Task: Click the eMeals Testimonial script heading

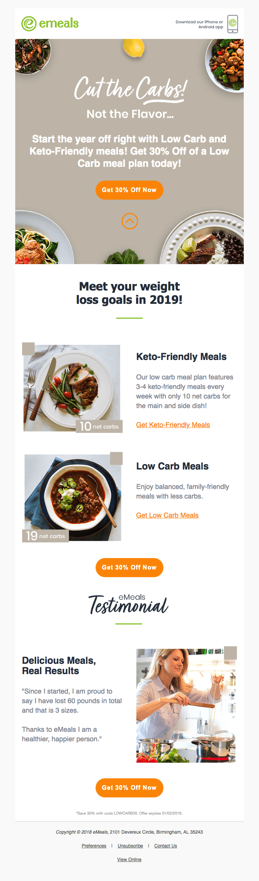Action: [129, 604]
